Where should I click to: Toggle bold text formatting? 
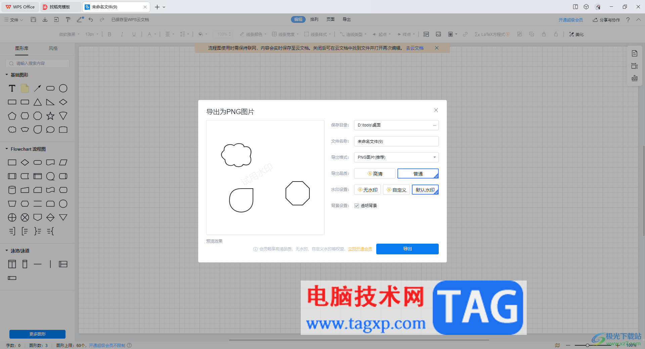click(110, 34)
